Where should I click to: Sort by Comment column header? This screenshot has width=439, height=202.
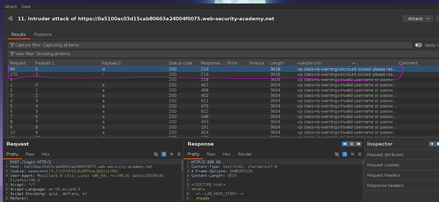(x=418, y=63)
